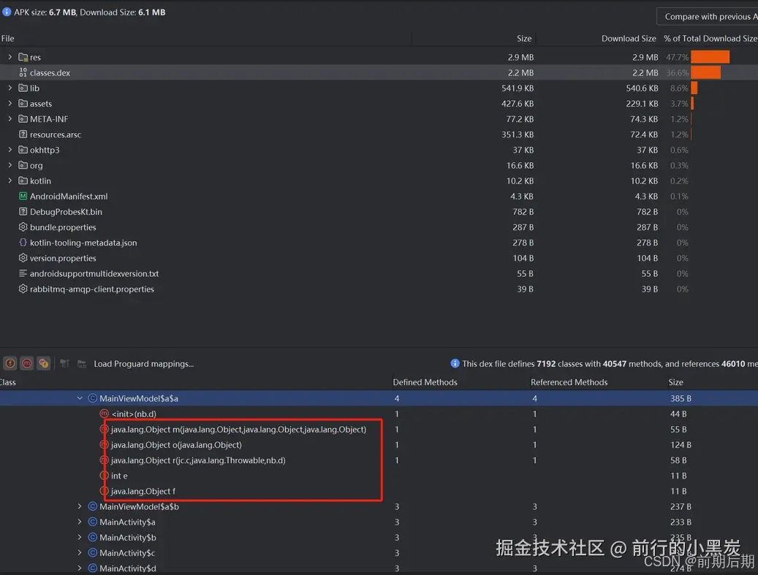Click the 351.3 KB size of resources.arsc
Image resolution: width=758 pixels, height=575 pixels.
click(518, 134)
